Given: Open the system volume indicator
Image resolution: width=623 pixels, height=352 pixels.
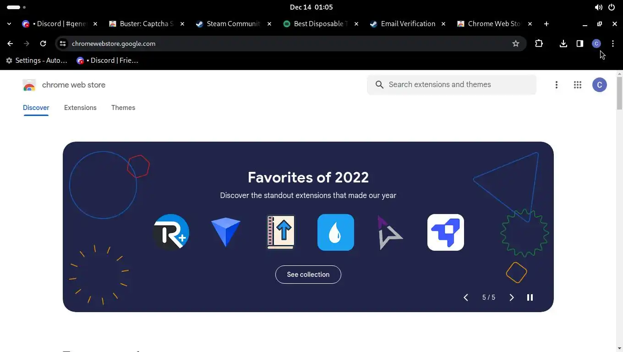Looking at the screenshot, I should tap(598, 7).
